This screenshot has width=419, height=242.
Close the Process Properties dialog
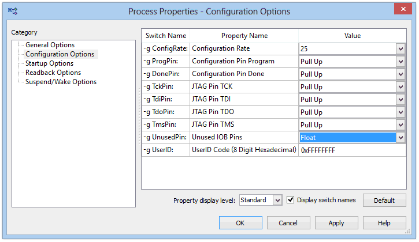[x=403, y=9]
